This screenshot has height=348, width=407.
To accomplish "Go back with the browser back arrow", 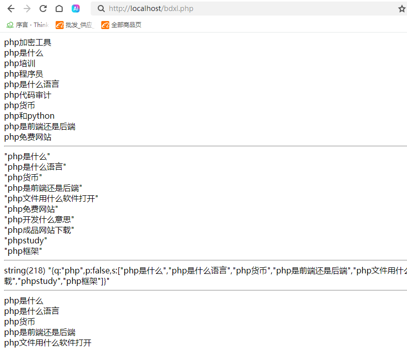I will [11, 9].
